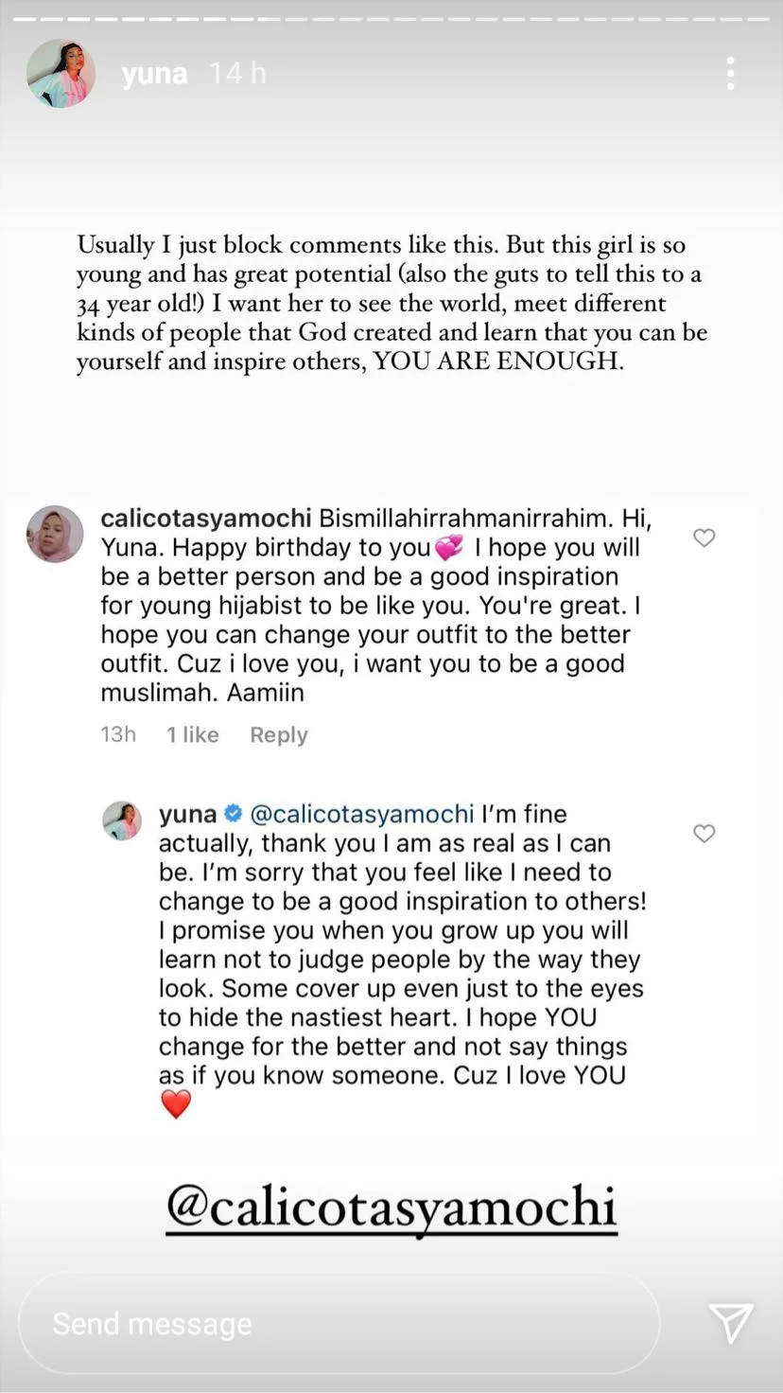Tap calicotasyamochi's avatar beside the comment
This screenshot has height=1393, width=783.
coord(55,534)
